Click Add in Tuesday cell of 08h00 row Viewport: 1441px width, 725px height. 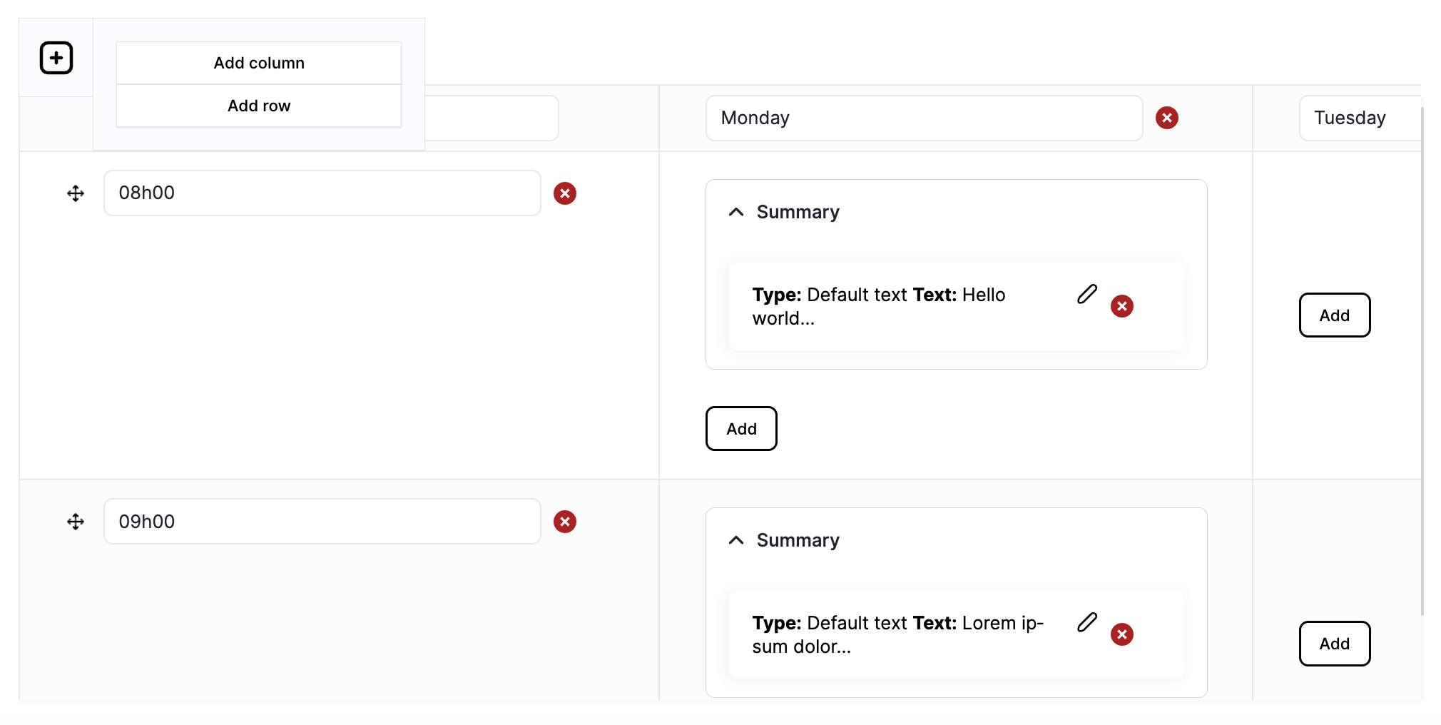pos(1335,315)
